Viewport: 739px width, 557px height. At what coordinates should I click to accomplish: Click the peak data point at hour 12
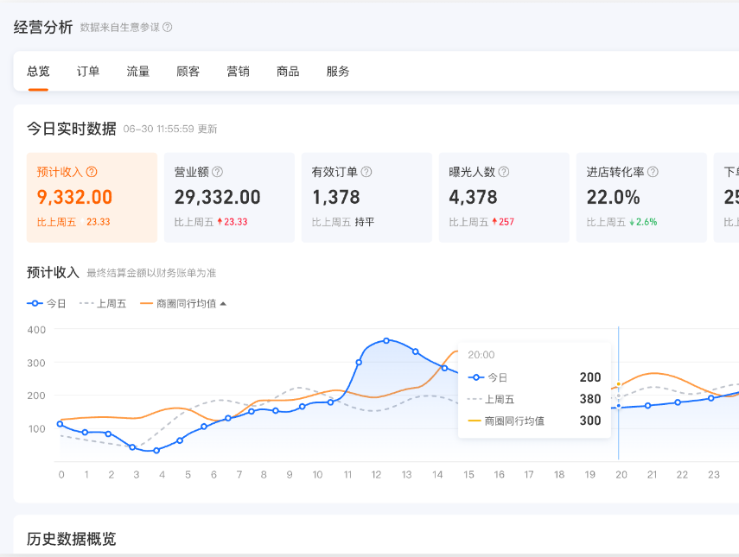point(386,340)
